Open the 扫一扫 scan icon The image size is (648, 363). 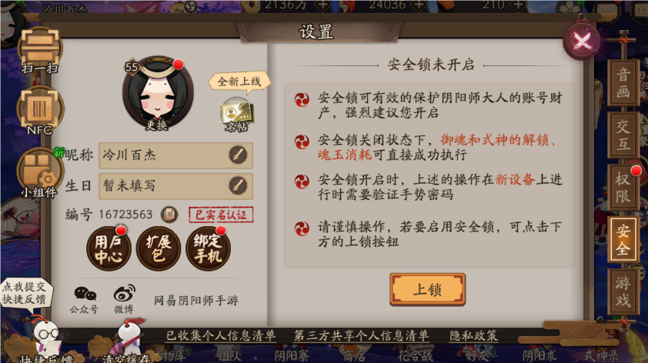[40, 51]
